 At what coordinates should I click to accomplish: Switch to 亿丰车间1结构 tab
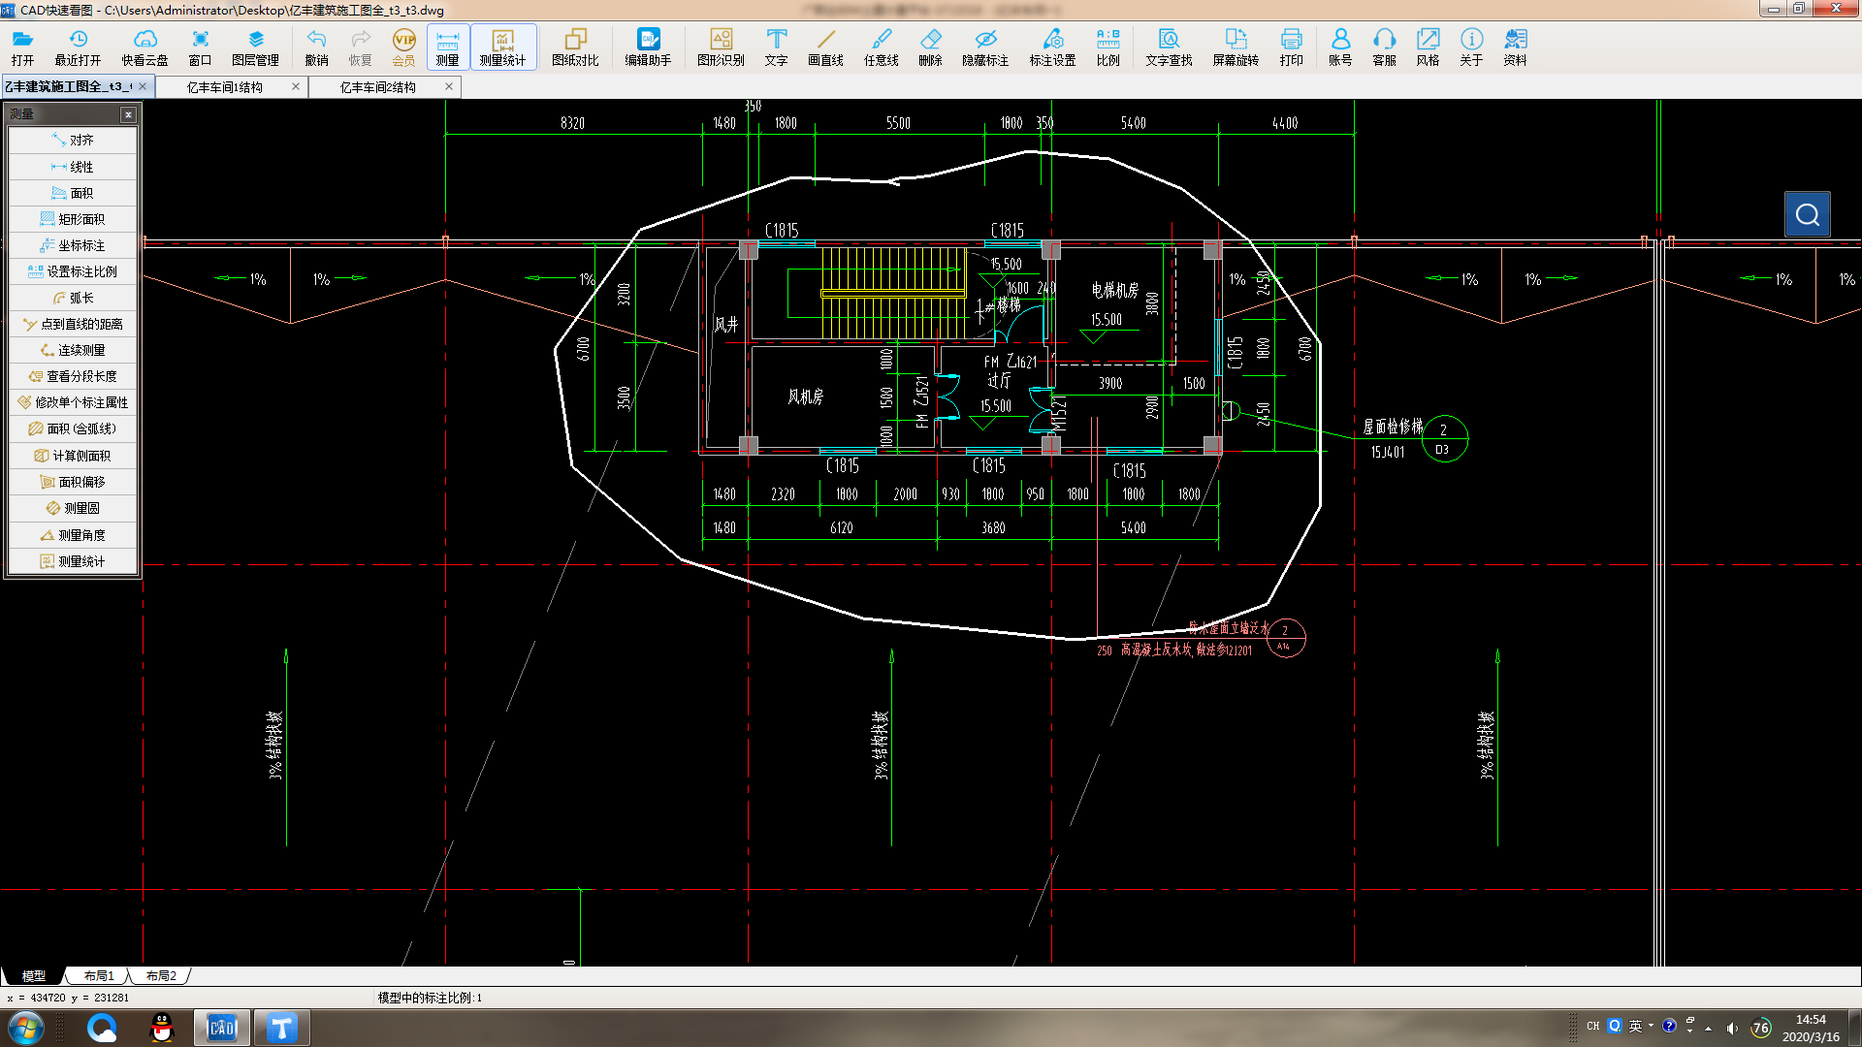(x=225, y=87)
